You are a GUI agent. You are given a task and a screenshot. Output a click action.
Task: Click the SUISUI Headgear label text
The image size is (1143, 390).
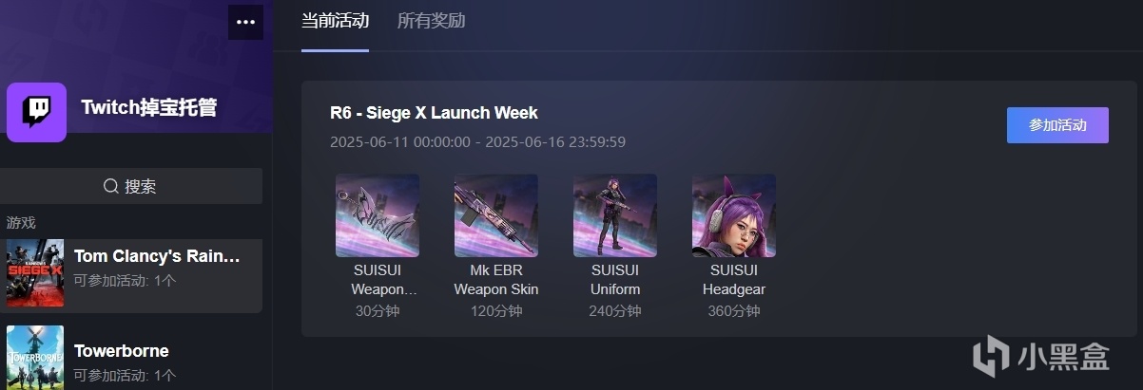click(x=734, y=280)
